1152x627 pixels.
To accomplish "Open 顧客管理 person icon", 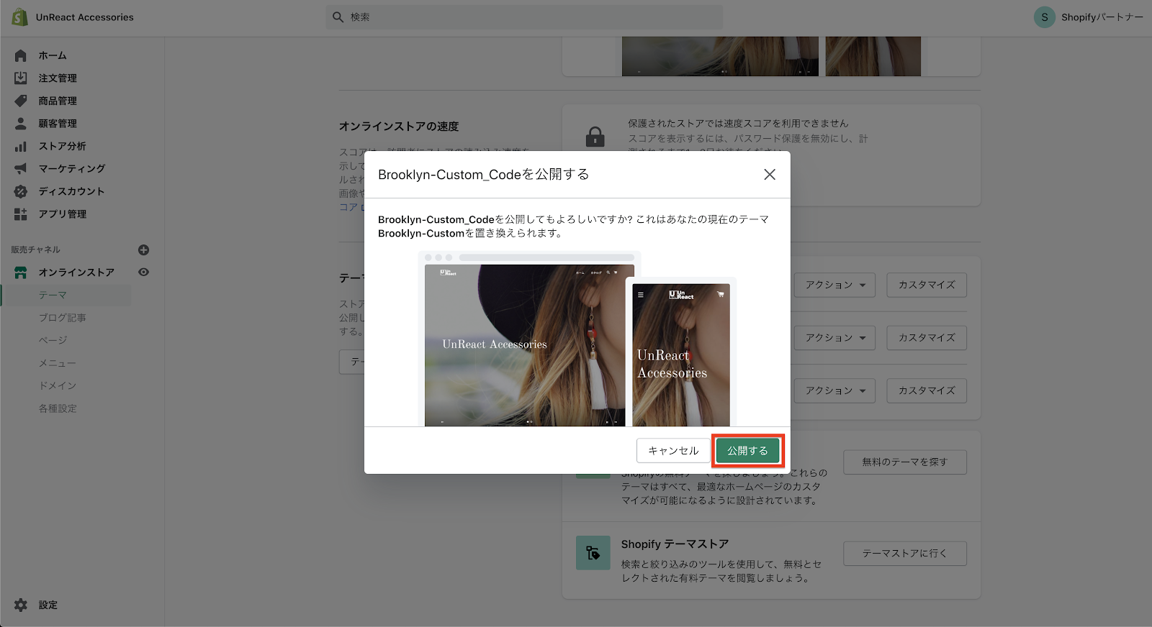I will pos(21,124).
